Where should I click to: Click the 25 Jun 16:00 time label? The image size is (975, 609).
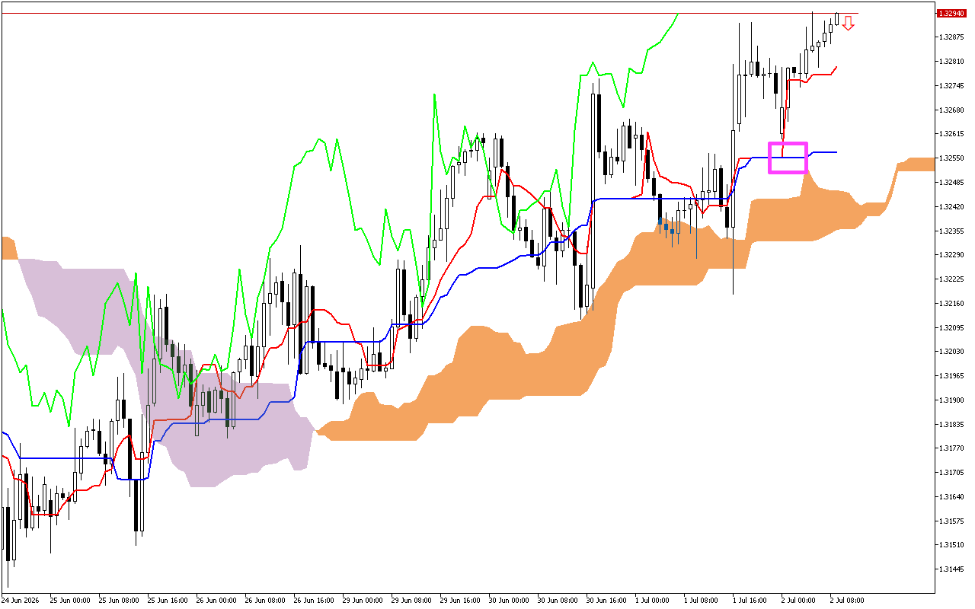pos(168,600)
